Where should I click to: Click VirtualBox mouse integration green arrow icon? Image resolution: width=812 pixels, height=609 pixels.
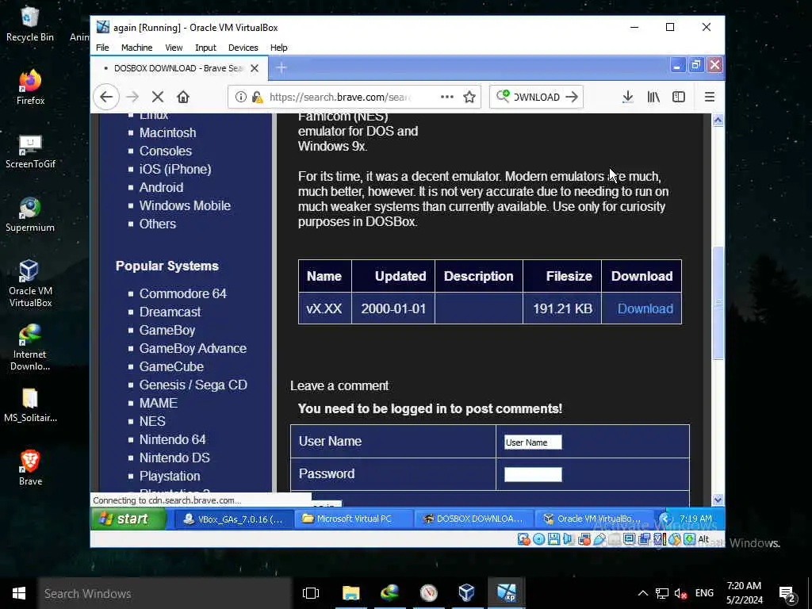click(x=689, y=539)
